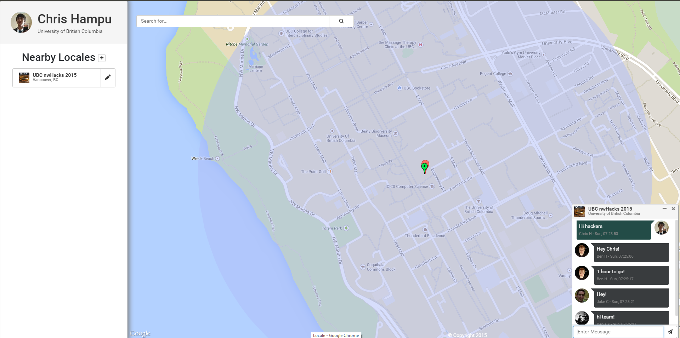
Task: Click the chat window scrollbar
Action: pyautogui.click(x=677, y=267)
